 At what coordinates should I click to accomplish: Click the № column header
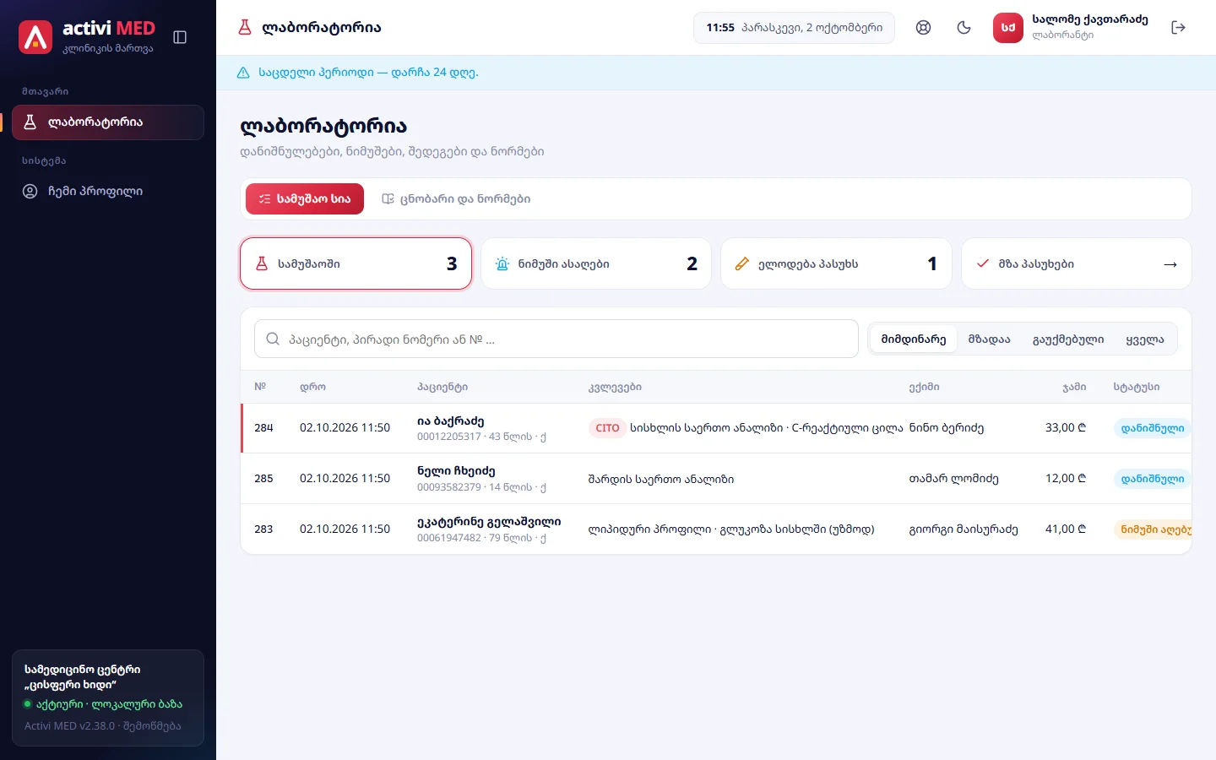(260, 387)
